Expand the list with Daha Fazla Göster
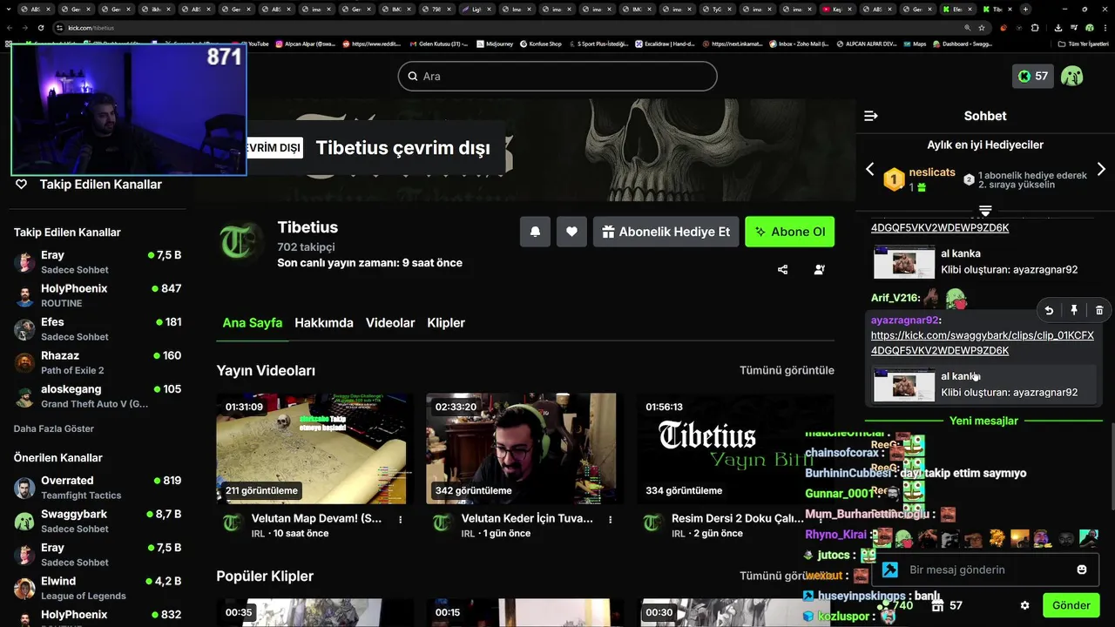The height and width of the screenshot is (627, 1115). (54, 428)
